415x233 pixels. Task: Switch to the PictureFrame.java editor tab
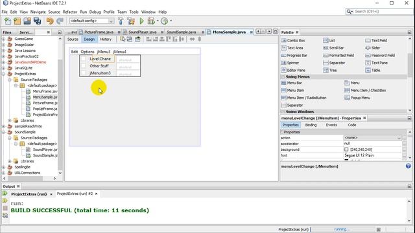pos(99,32)
